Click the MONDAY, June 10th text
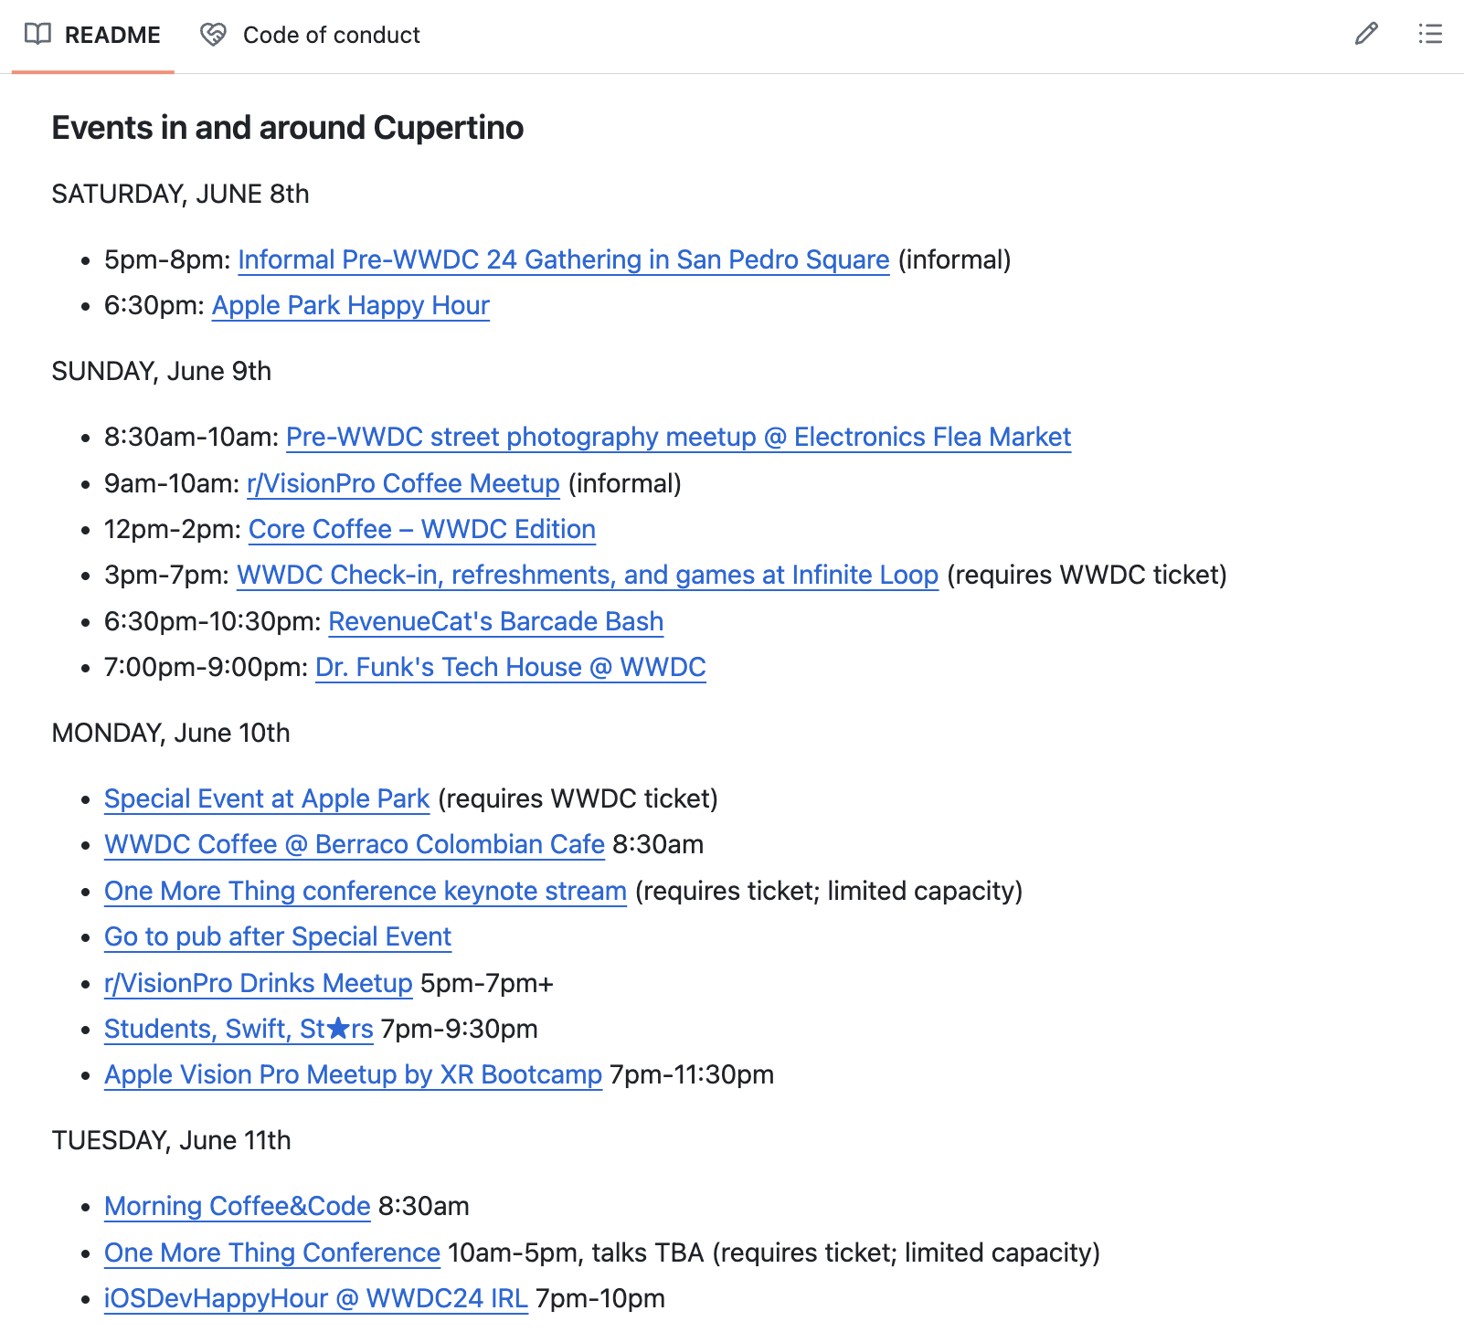This screenshot has width=1464, height=1332. click(x=171, y=733)
